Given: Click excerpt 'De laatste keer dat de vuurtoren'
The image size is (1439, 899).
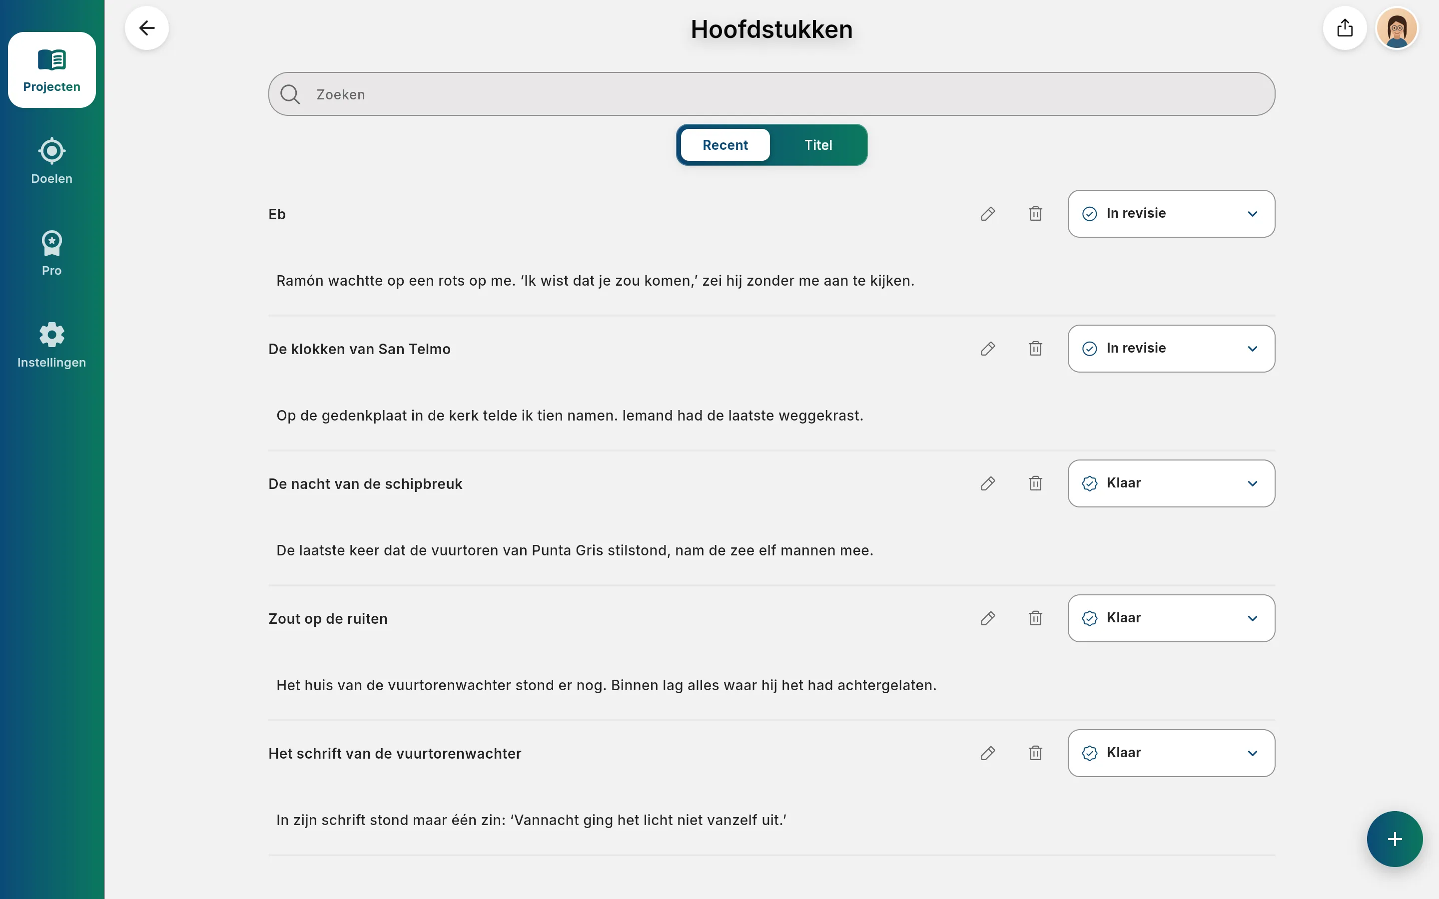Looking at the screenshot, I should (575, 550).
